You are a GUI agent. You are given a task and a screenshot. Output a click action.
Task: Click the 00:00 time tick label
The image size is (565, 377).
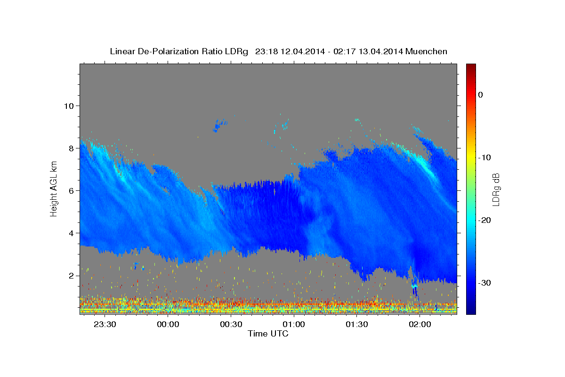pos(168,325)
